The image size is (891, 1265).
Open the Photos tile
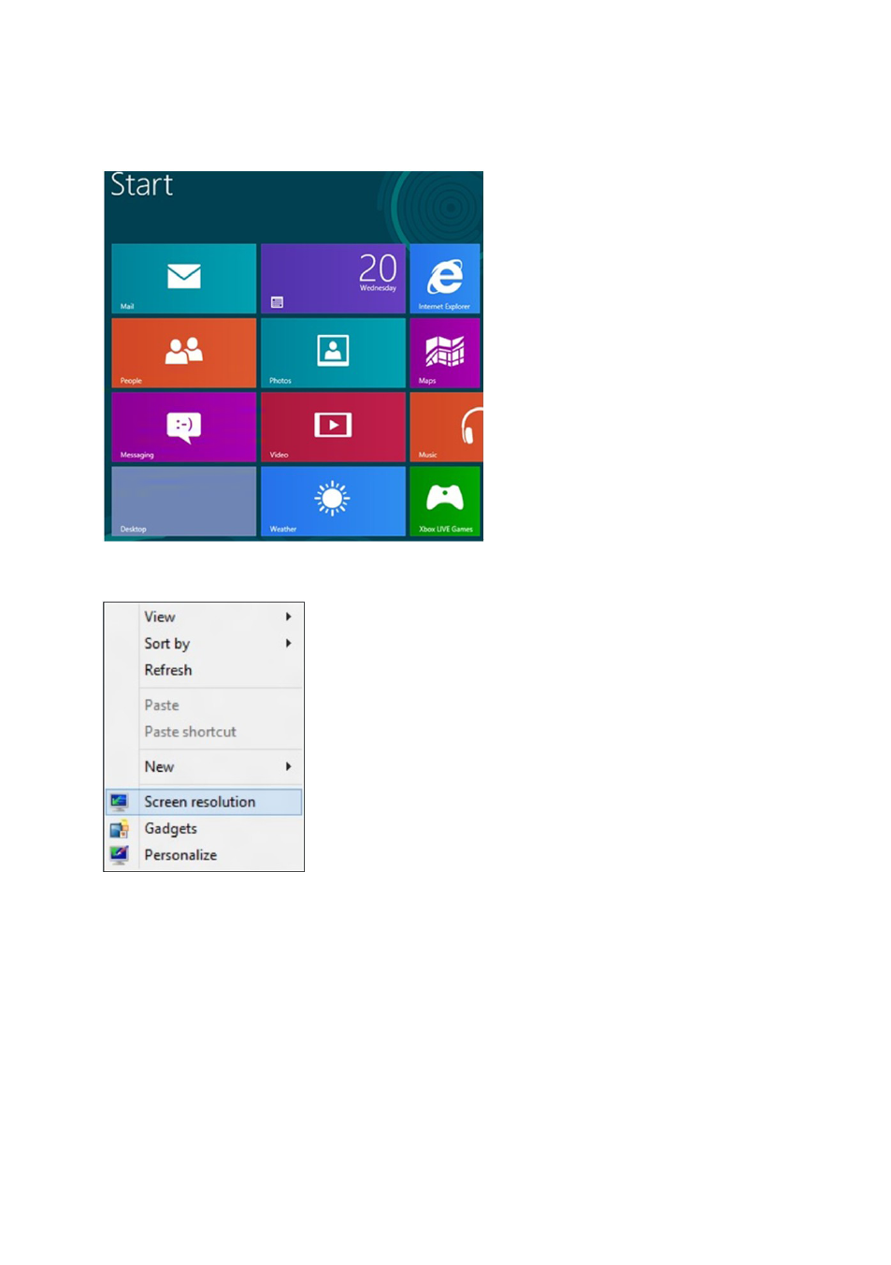point(333,353)
